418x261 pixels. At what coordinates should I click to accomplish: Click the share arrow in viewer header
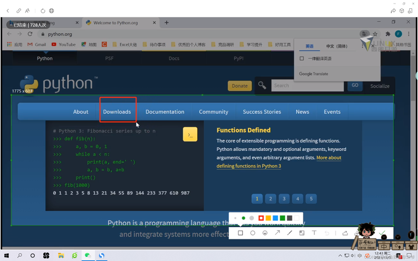pyautogui.click(x=393, y=10)
